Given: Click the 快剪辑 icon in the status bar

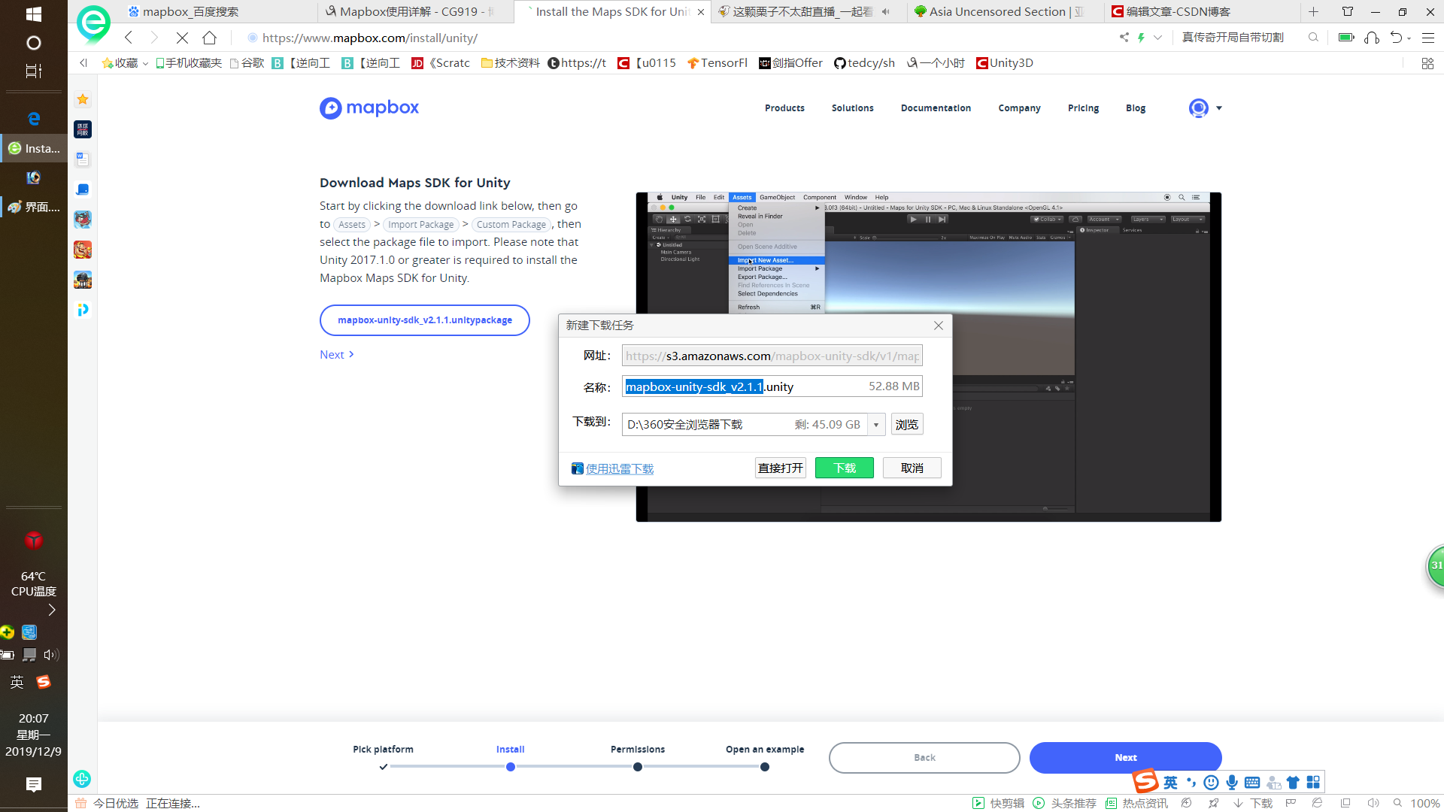Looking at the screenshot, I should point(978,803).
